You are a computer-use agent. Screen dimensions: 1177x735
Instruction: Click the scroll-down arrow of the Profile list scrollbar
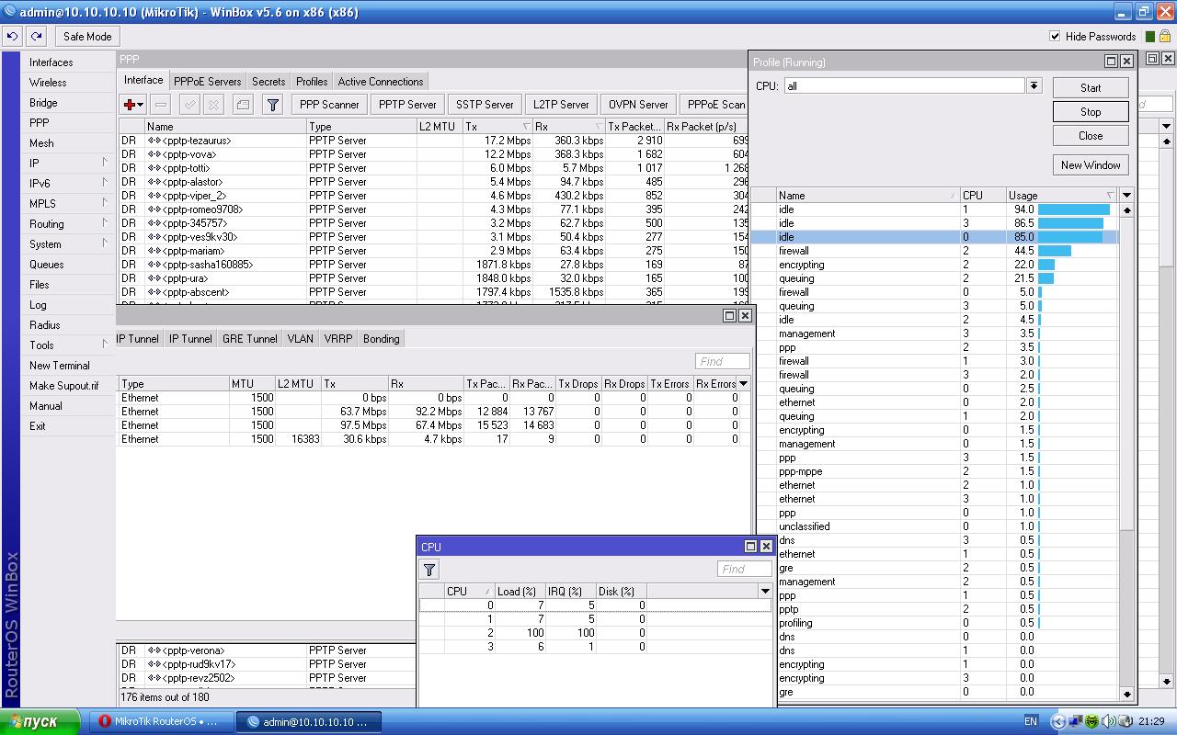click(1127, 695)
